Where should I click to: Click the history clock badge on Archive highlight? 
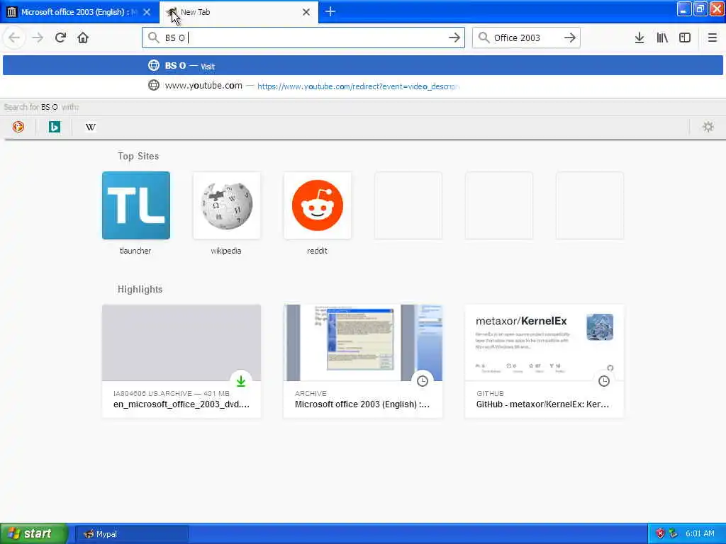pos(423,381)
